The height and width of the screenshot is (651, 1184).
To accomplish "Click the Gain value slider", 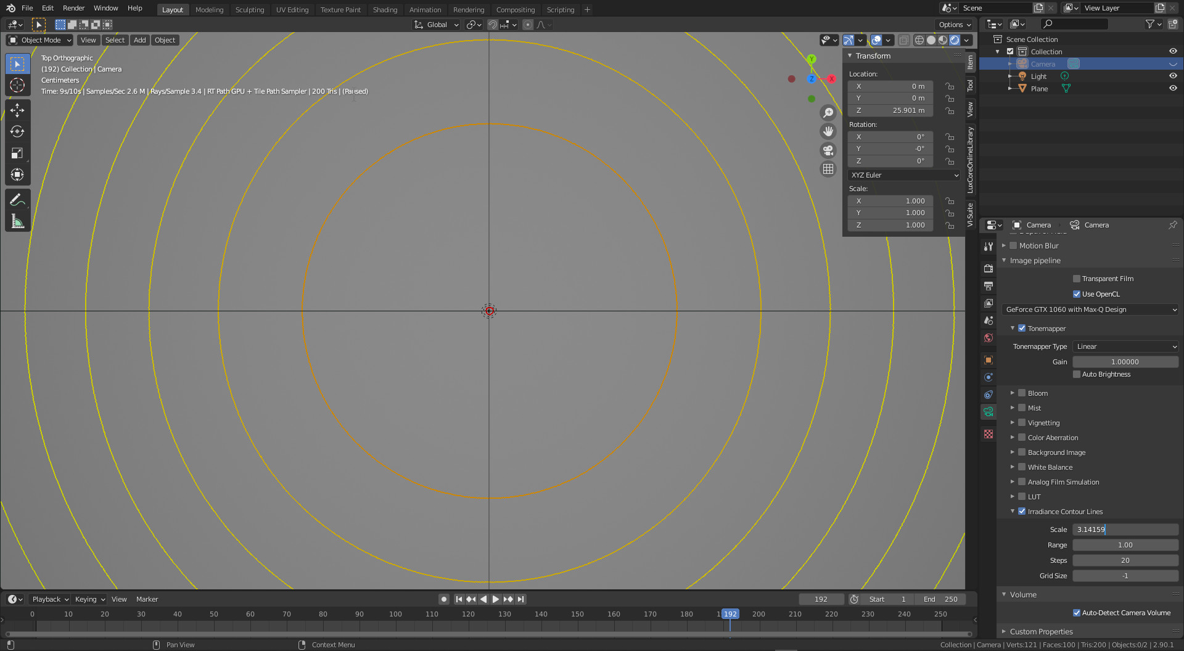I will click(1125, 362).
